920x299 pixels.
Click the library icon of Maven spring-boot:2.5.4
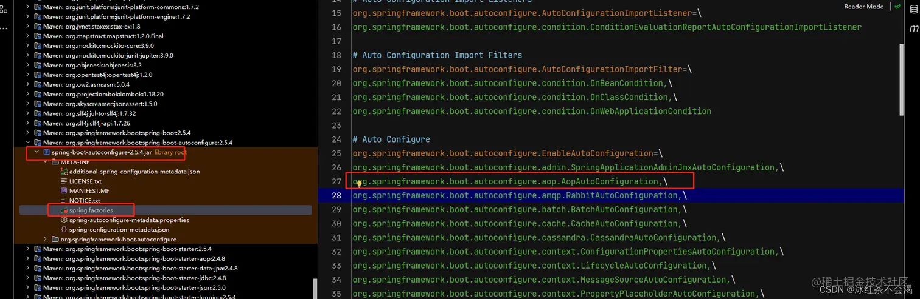(38, 133)
